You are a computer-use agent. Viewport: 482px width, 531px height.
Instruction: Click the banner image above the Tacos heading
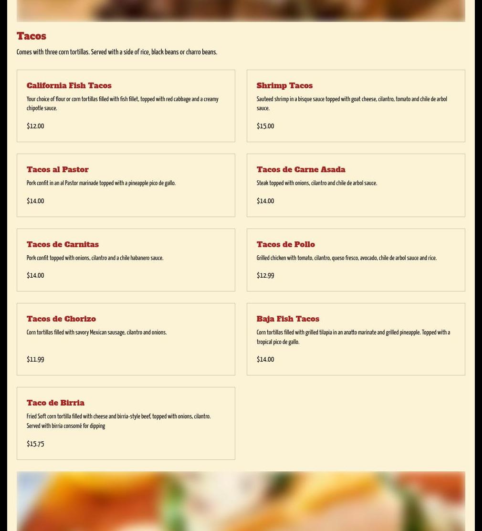pyautogui.click(x=241, y=11)
